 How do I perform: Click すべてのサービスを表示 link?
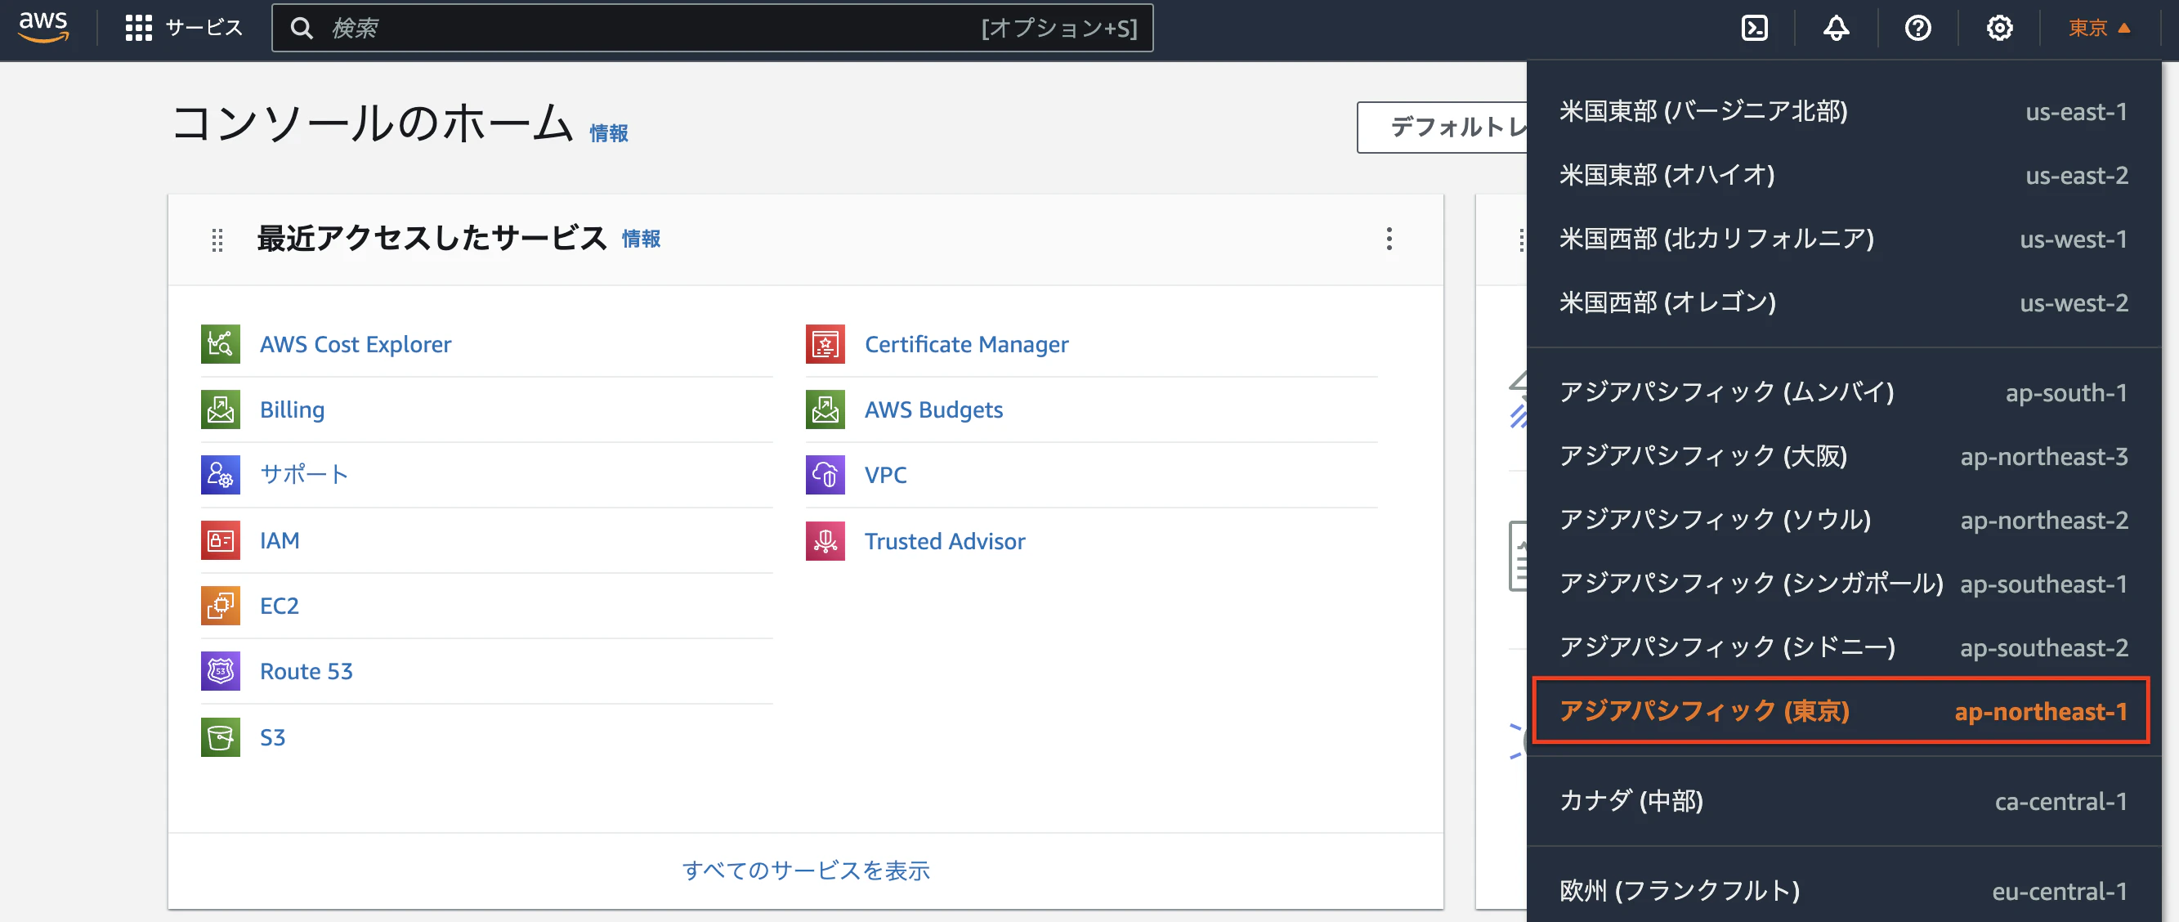coord(805,870)
